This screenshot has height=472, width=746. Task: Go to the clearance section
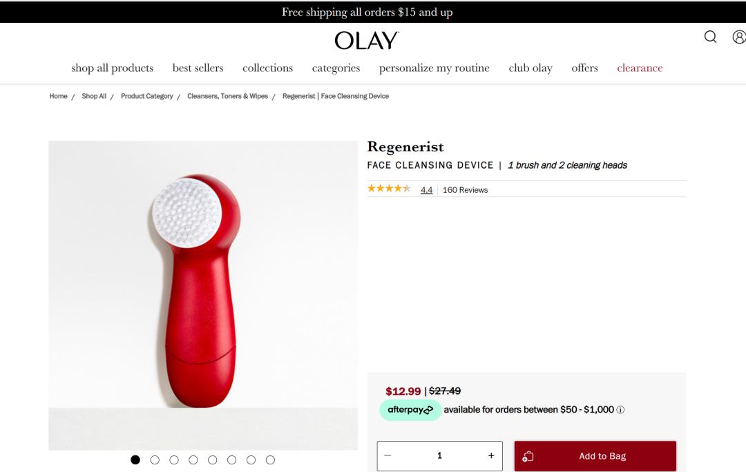coord(640,68)
